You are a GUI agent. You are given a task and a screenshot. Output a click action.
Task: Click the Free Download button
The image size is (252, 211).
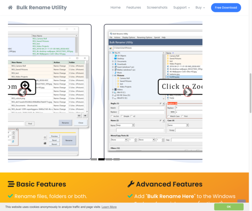(x=226, y=7)
